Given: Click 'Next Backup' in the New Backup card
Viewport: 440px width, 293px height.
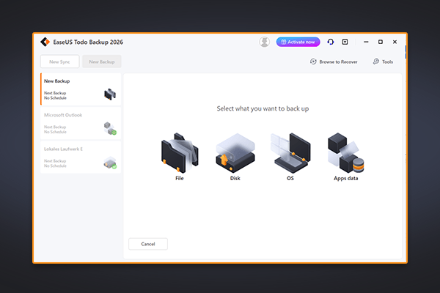Looking at the screenshot, I should (55, 93).
